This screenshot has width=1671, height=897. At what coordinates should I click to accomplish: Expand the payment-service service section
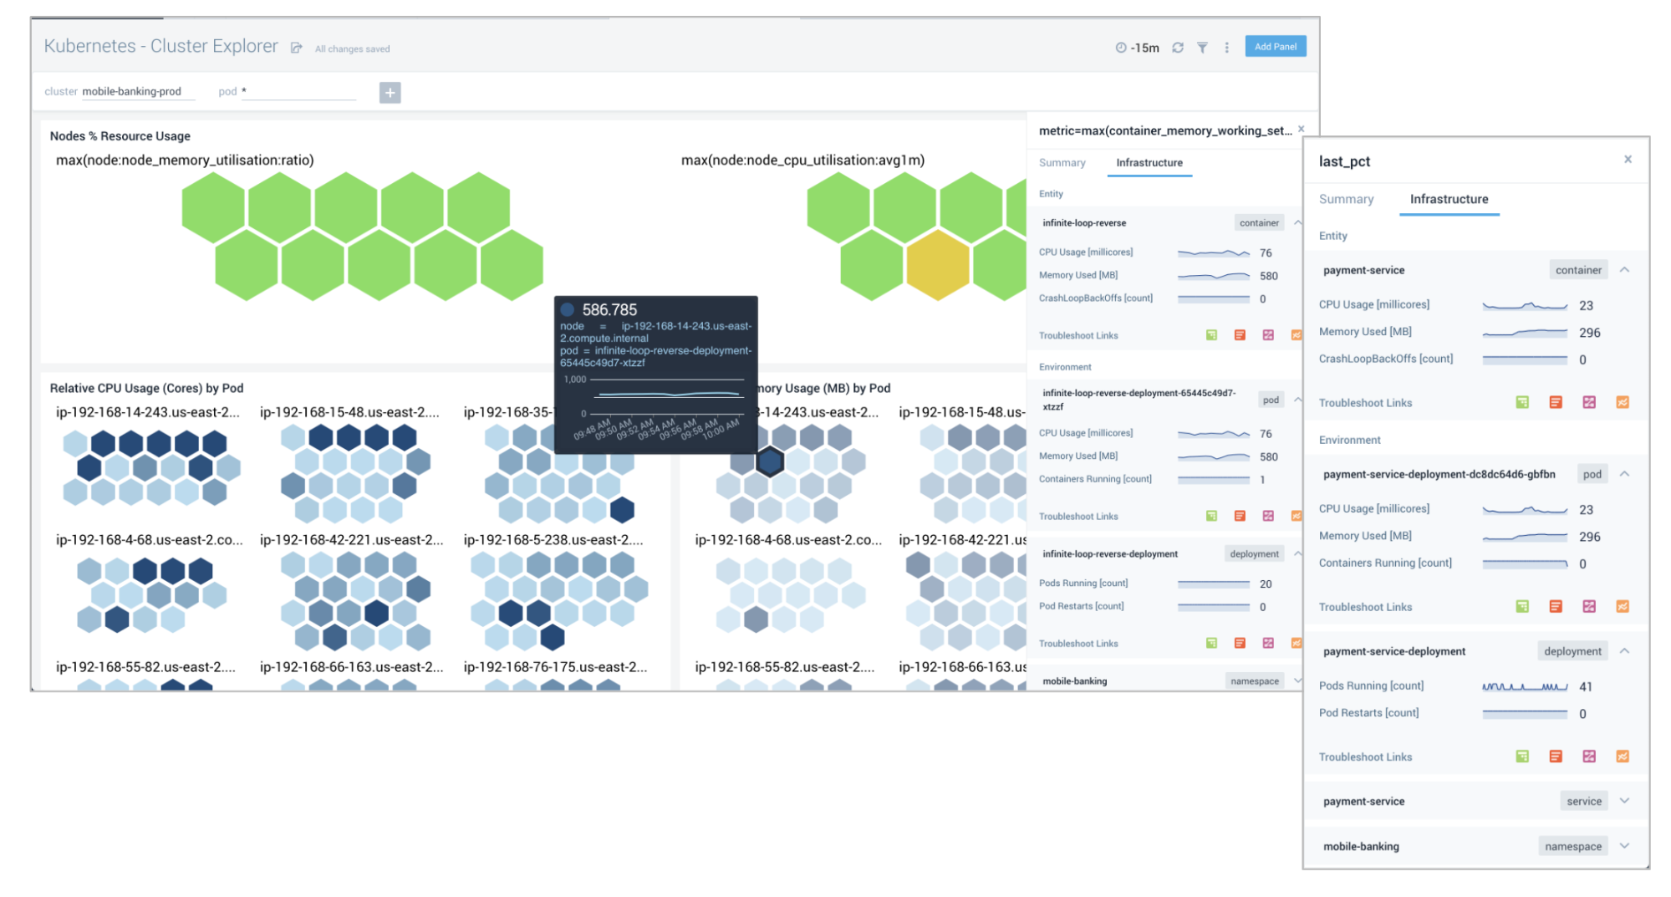[1624, 800]
